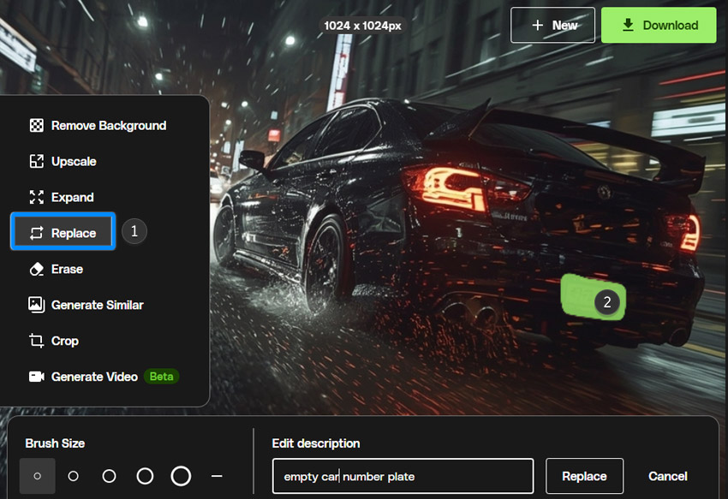
Task: Click the Replace button beside description field
Action: click(584, 476)
